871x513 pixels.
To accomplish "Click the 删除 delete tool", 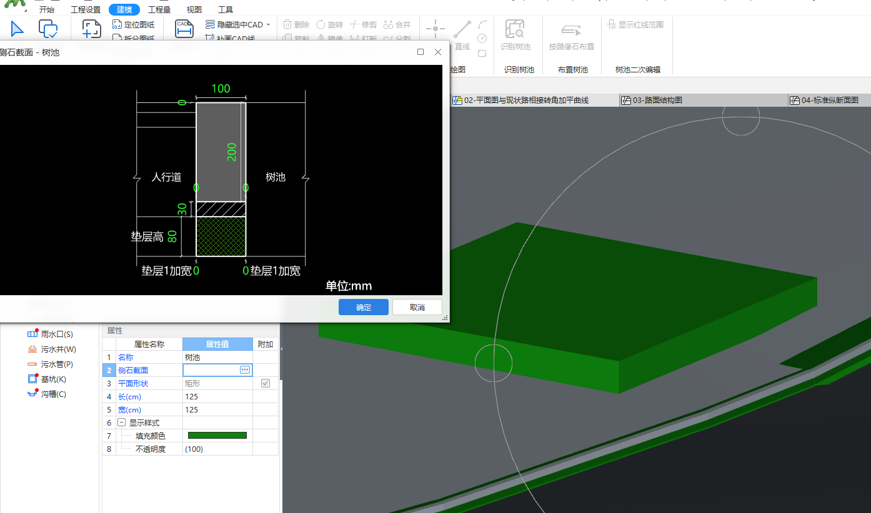I will tap(297, 25).
